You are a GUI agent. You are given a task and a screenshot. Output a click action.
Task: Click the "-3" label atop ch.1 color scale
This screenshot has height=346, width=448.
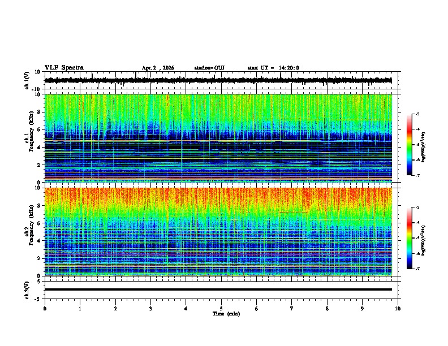(417, 114)
